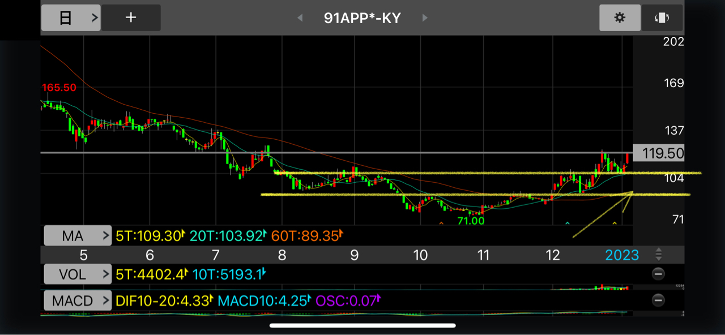Tap the rotate screen icon

[x=662, y=18]
